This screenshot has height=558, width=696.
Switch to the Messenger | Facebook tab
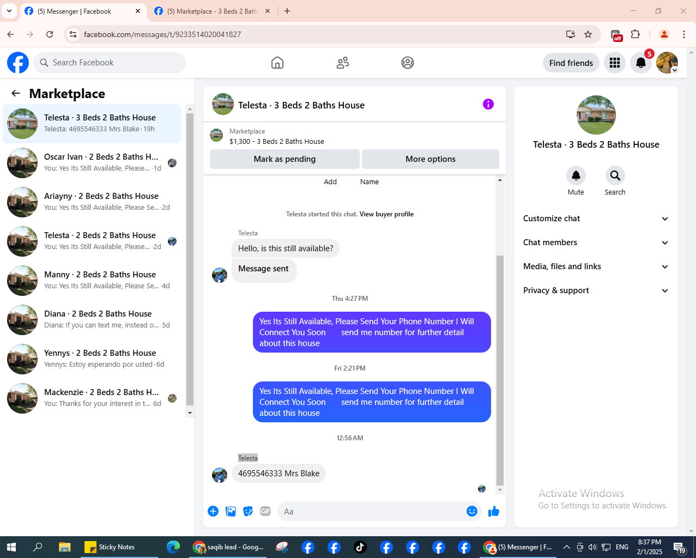coord(83,11)
